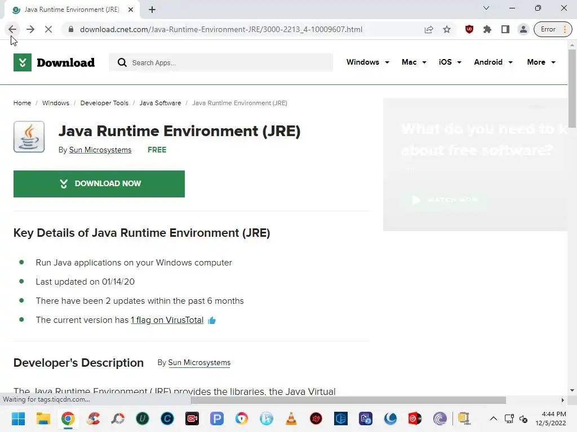Viewport: 577px width, 432px height.
Task: Open a new tab with the plus button
Action: (152, 10)
